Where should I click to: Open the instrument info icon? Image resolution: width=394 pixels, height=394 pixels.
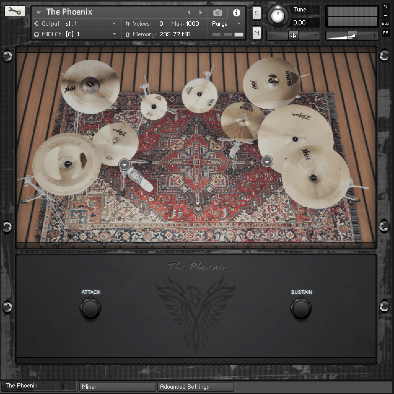pos(236,13)
